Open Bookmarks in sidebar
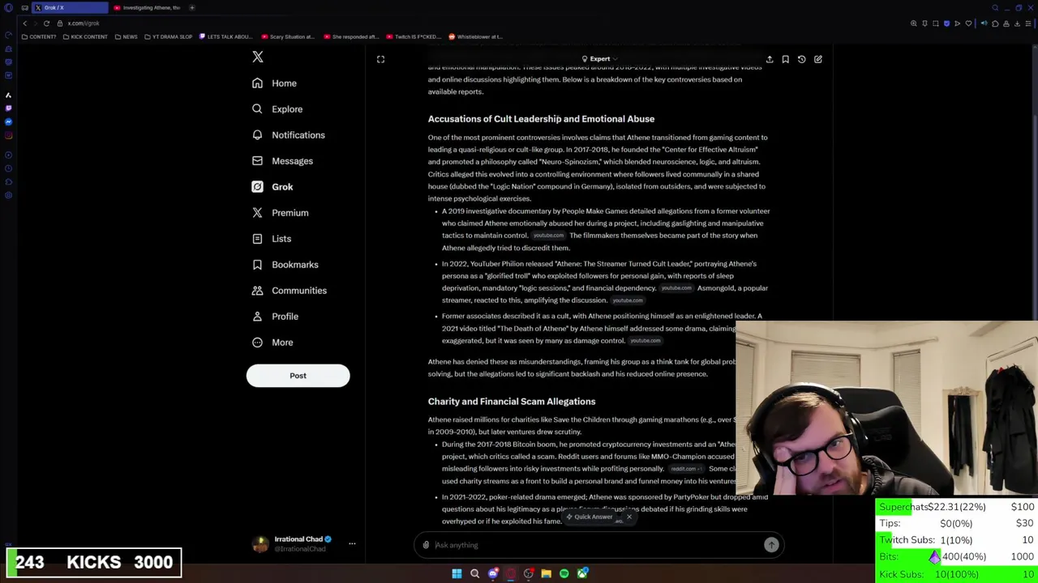 coord(285,265)
